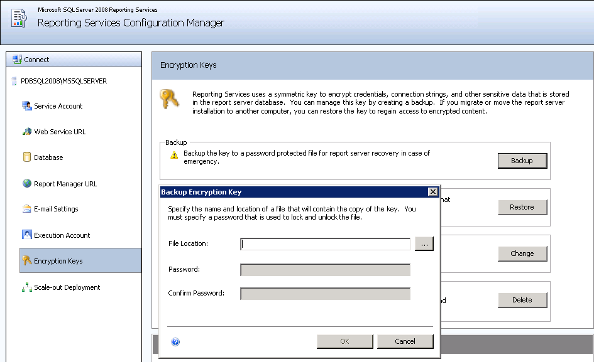Select Encryption Keys in the sidebar

tap(80, 260)
